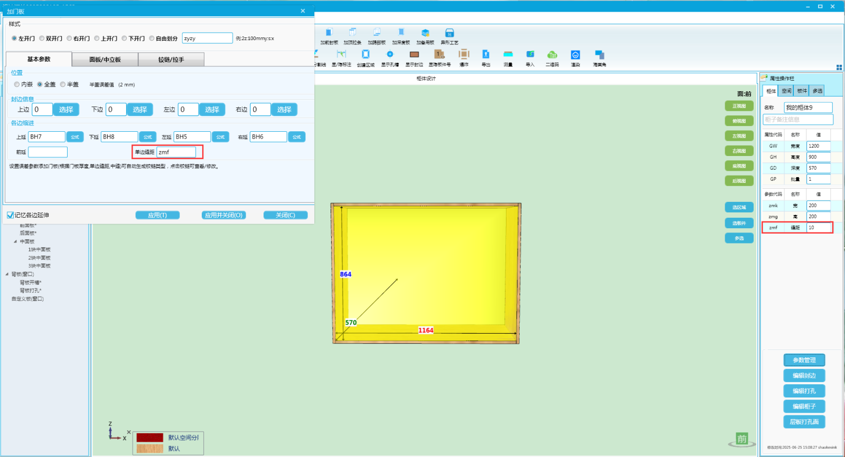Collapse the 背板(窗口) tree node

(x=7, y=274)
